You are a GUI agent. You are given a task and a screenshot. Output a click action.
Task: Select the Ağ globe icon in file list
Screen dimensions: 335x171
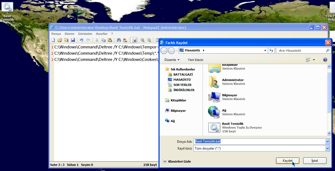click(x=214, y=112)
